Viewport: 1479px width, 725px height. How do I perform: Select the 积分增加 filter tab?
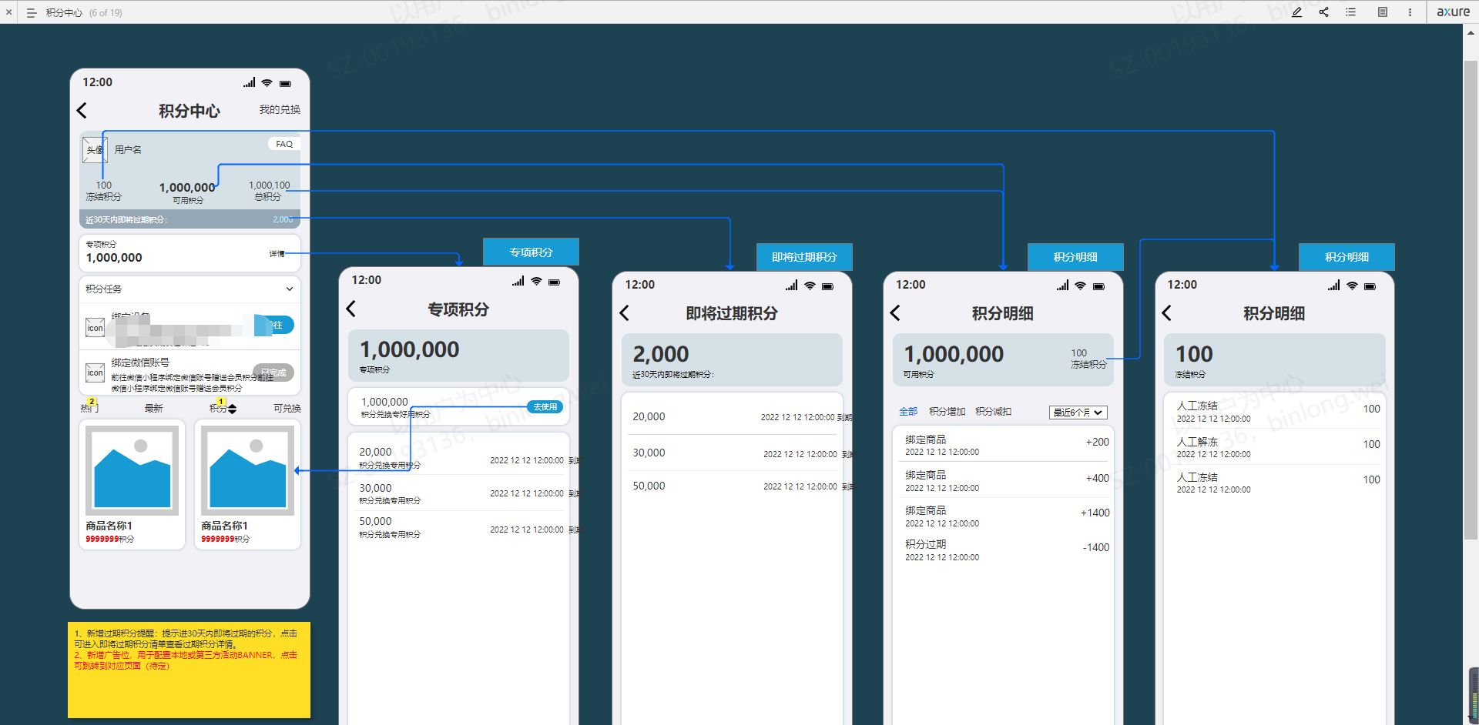point(947,412)
